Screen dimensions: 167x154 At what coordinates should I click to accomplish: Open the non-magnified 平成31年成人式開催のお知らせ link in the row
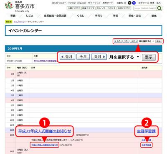45,145
